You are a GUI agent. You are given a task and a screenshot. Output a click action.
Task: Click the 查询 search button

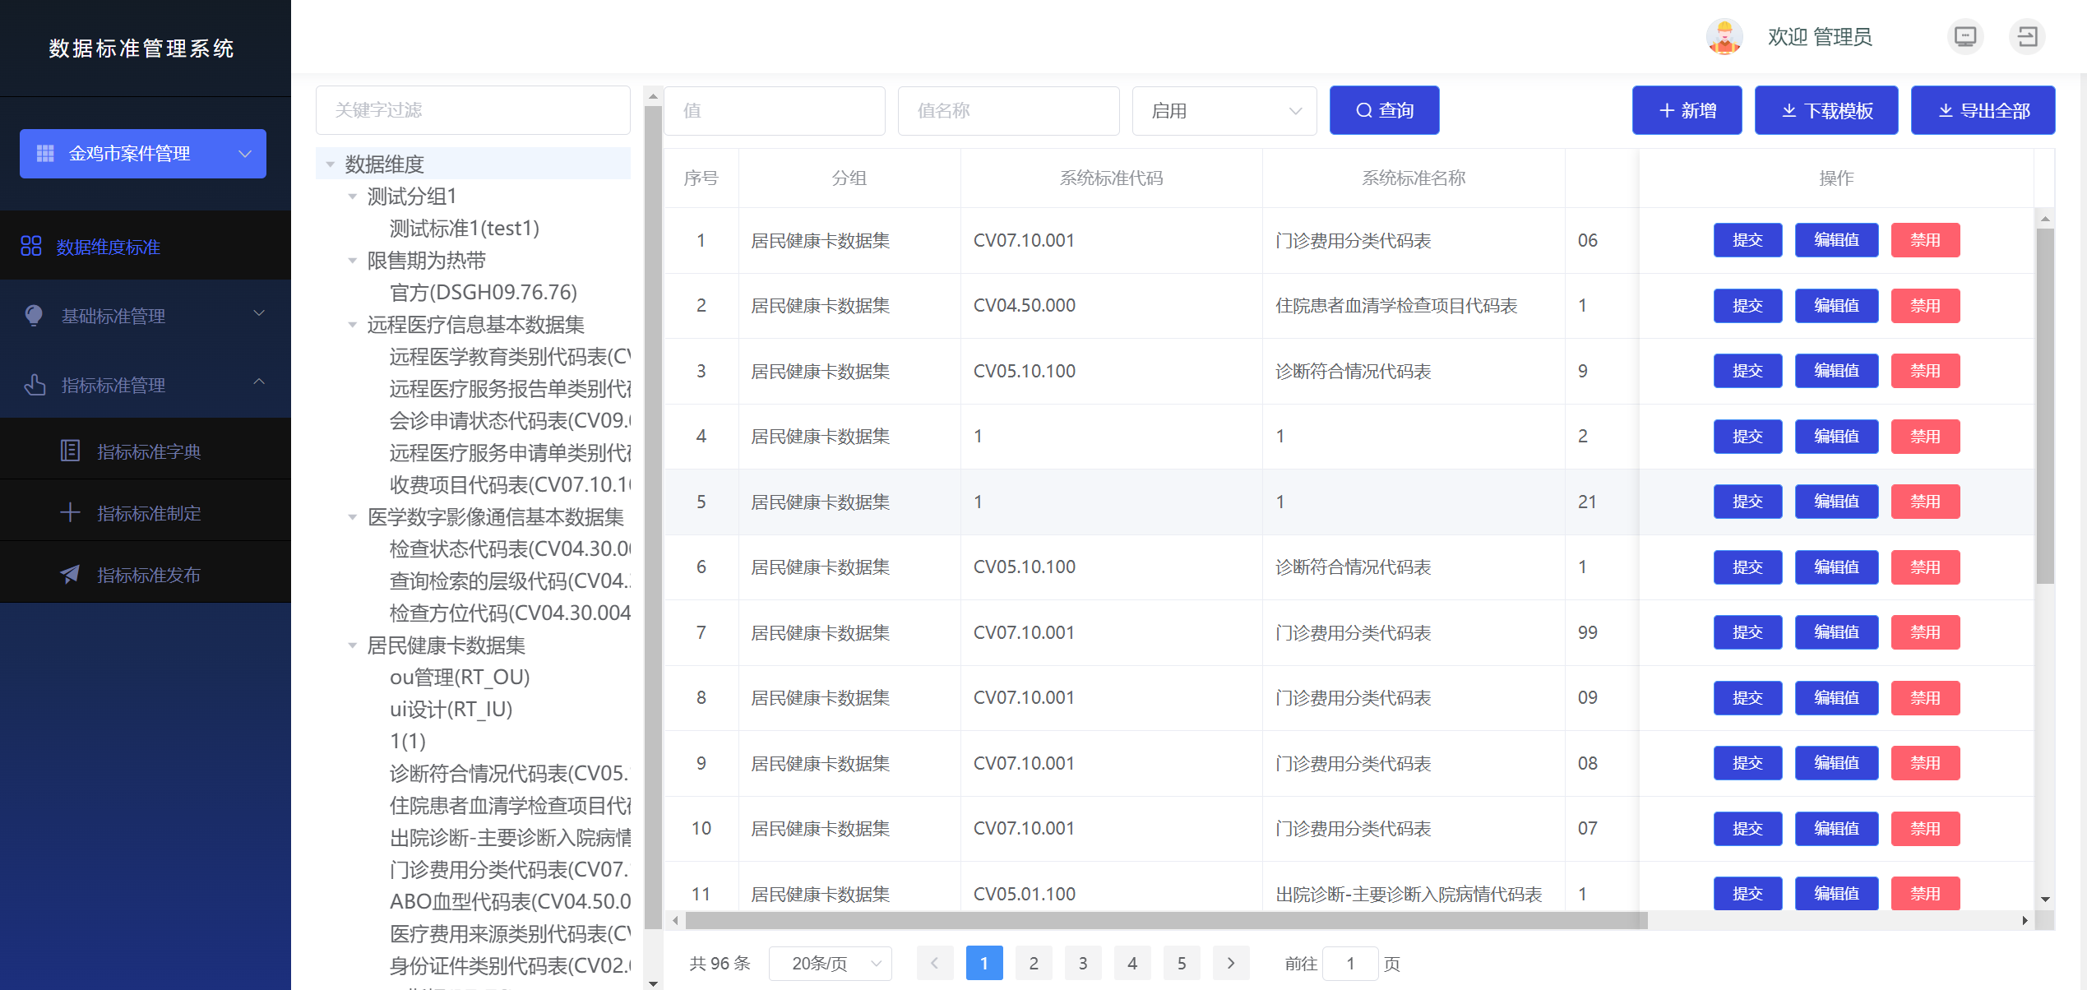point(1384,111)
